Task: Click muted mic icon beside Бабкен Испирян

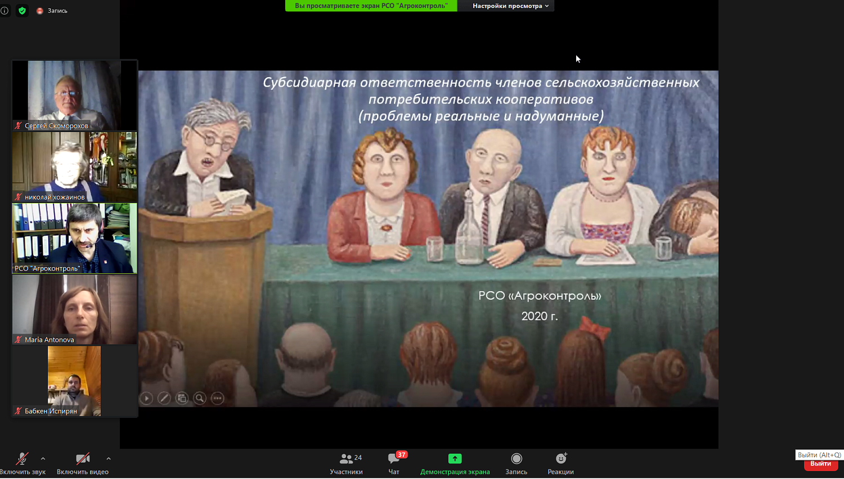Action: pyautogui.click(x=18, y=411)
